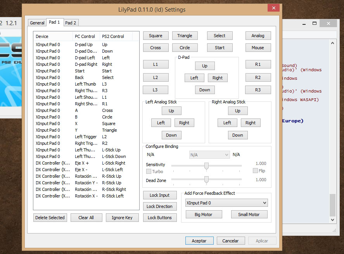The height and width of the screenshot is (254, 344).
Task: Map the D-Pad Up direction
Action: (x=205, y=66)
